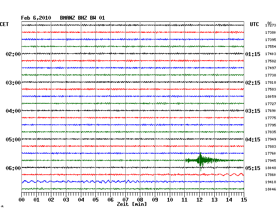Click the DC offset value '17395'
The width and height of the screenshot is (278, 211).
271,40
